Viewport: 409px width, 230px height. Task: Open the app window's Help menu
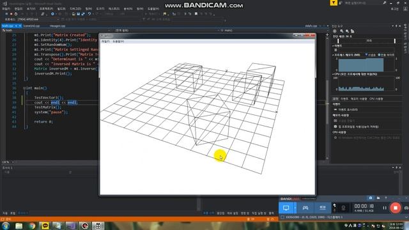118,41
